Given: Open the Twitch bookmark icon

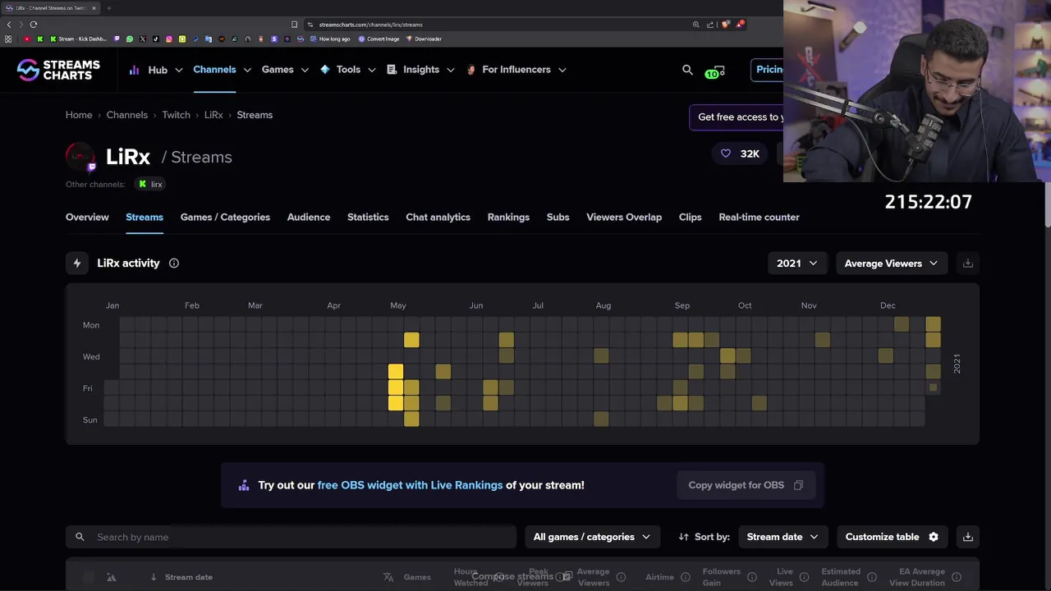Looking at the screenshot, I should pos(117,39).
